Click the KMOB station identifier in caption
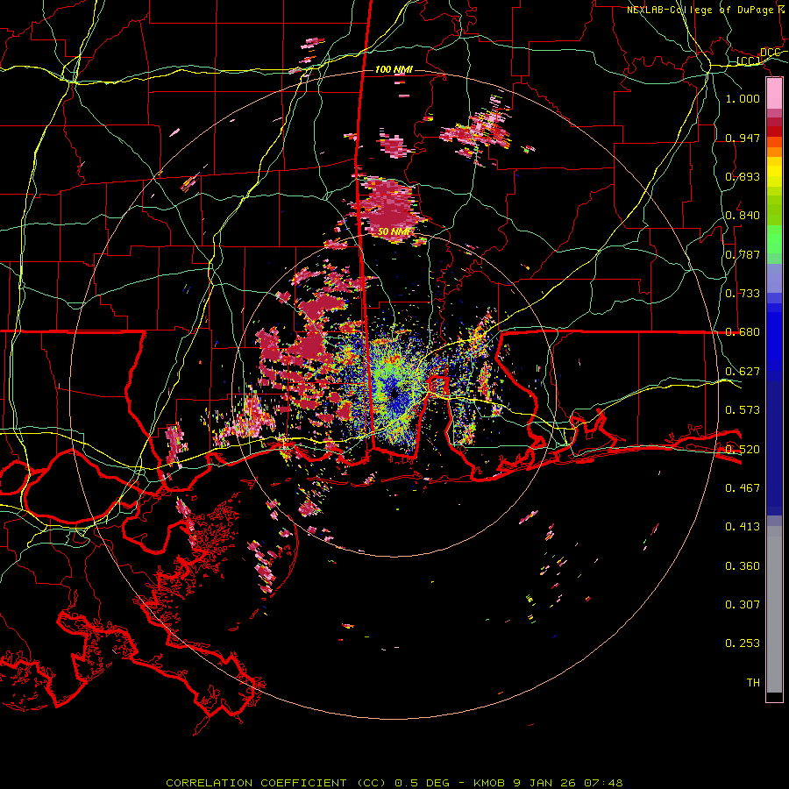789x789 pixels. pos(491,783)
